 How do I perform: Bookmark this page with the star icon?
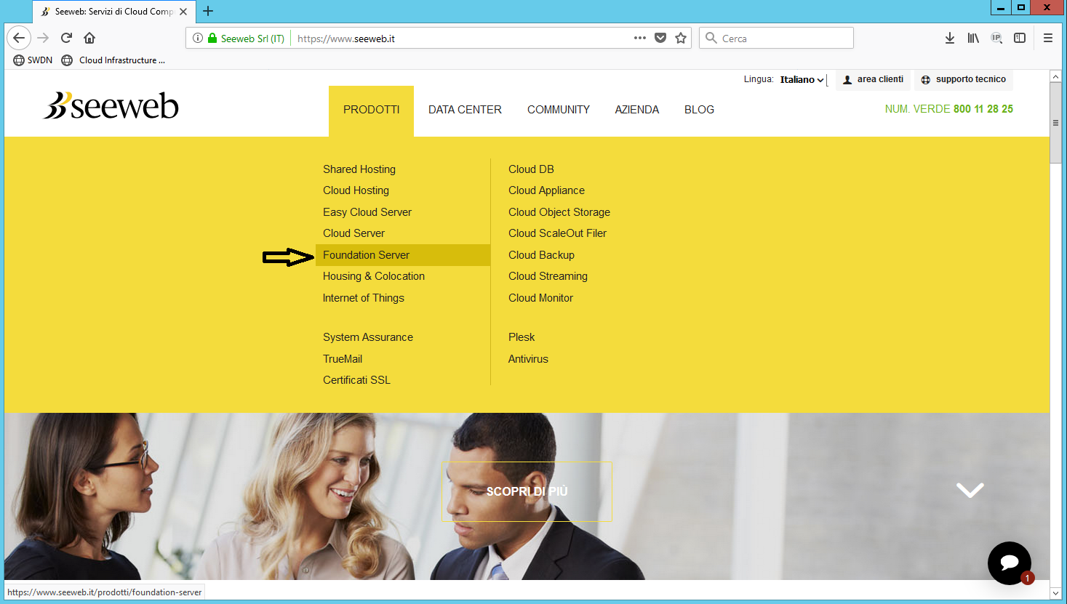pyautogui.click(x=681, y=38)
